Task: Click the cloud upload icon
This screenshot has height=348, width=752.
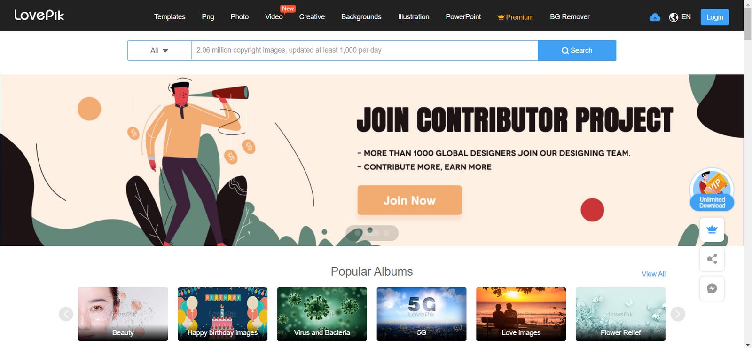Action: [655, 17]
